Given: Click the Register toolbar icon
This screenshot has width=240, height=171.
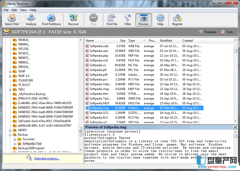Looking at the screenshot, I should coord(177,20).
